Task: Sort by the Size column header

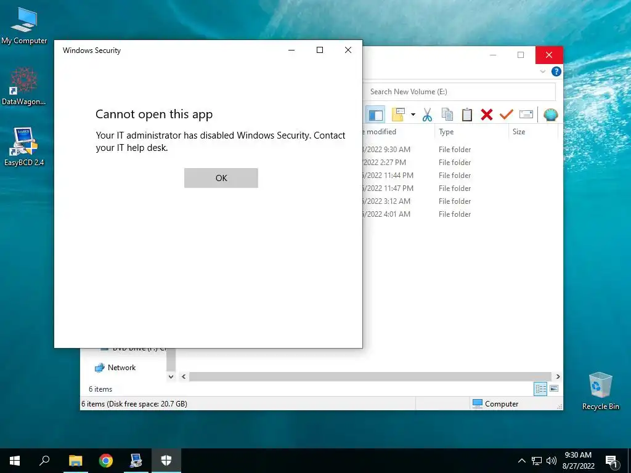Action: (534, 132)
